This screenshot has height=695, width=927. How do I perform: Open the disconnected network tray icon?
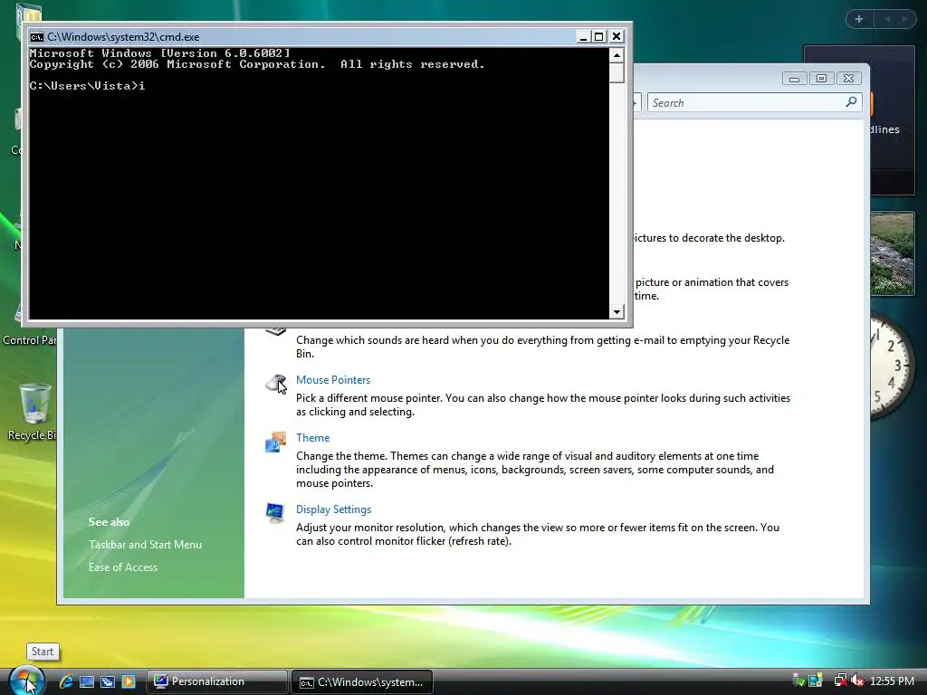(840, 681)
